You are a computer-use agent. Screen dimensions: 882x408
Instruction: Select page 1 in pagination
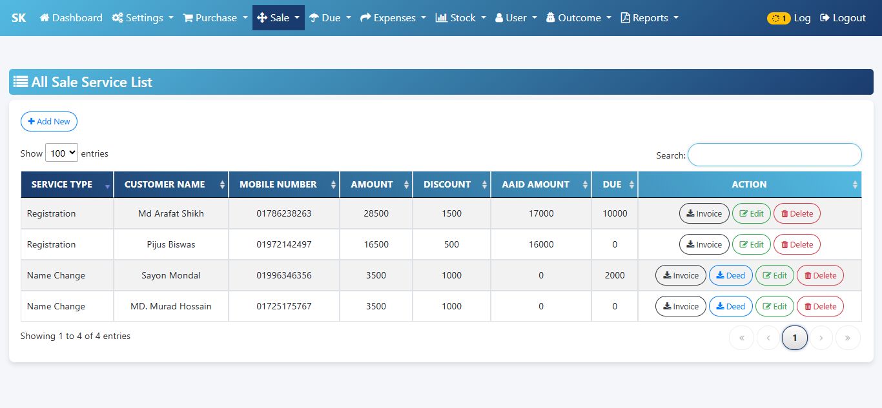coord(795,338)
